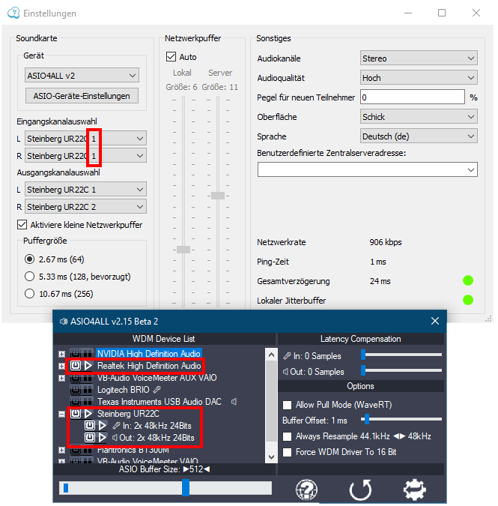
Task: Select Logitech BRIO device row
Action: [123, 390]
